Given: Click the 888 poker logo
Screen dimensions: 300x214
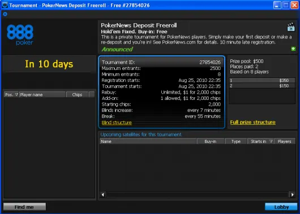Looking at the screenshot, I should pos(20,35).
